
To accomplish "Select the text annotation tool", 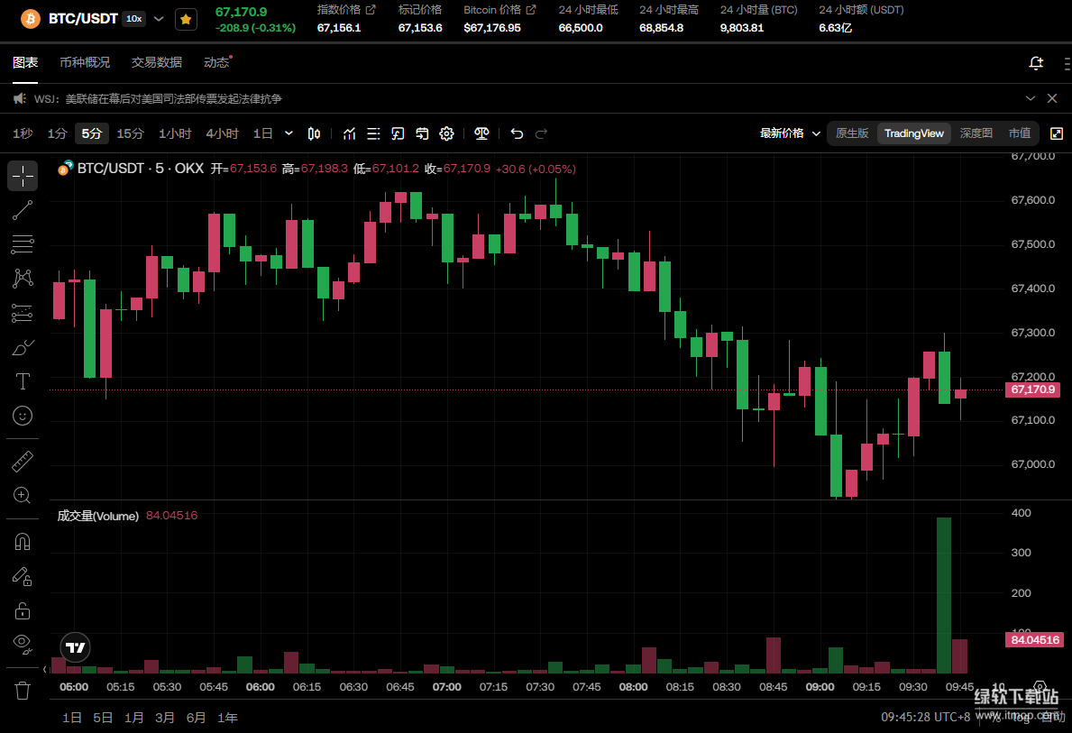I will (x=23, y=381).
